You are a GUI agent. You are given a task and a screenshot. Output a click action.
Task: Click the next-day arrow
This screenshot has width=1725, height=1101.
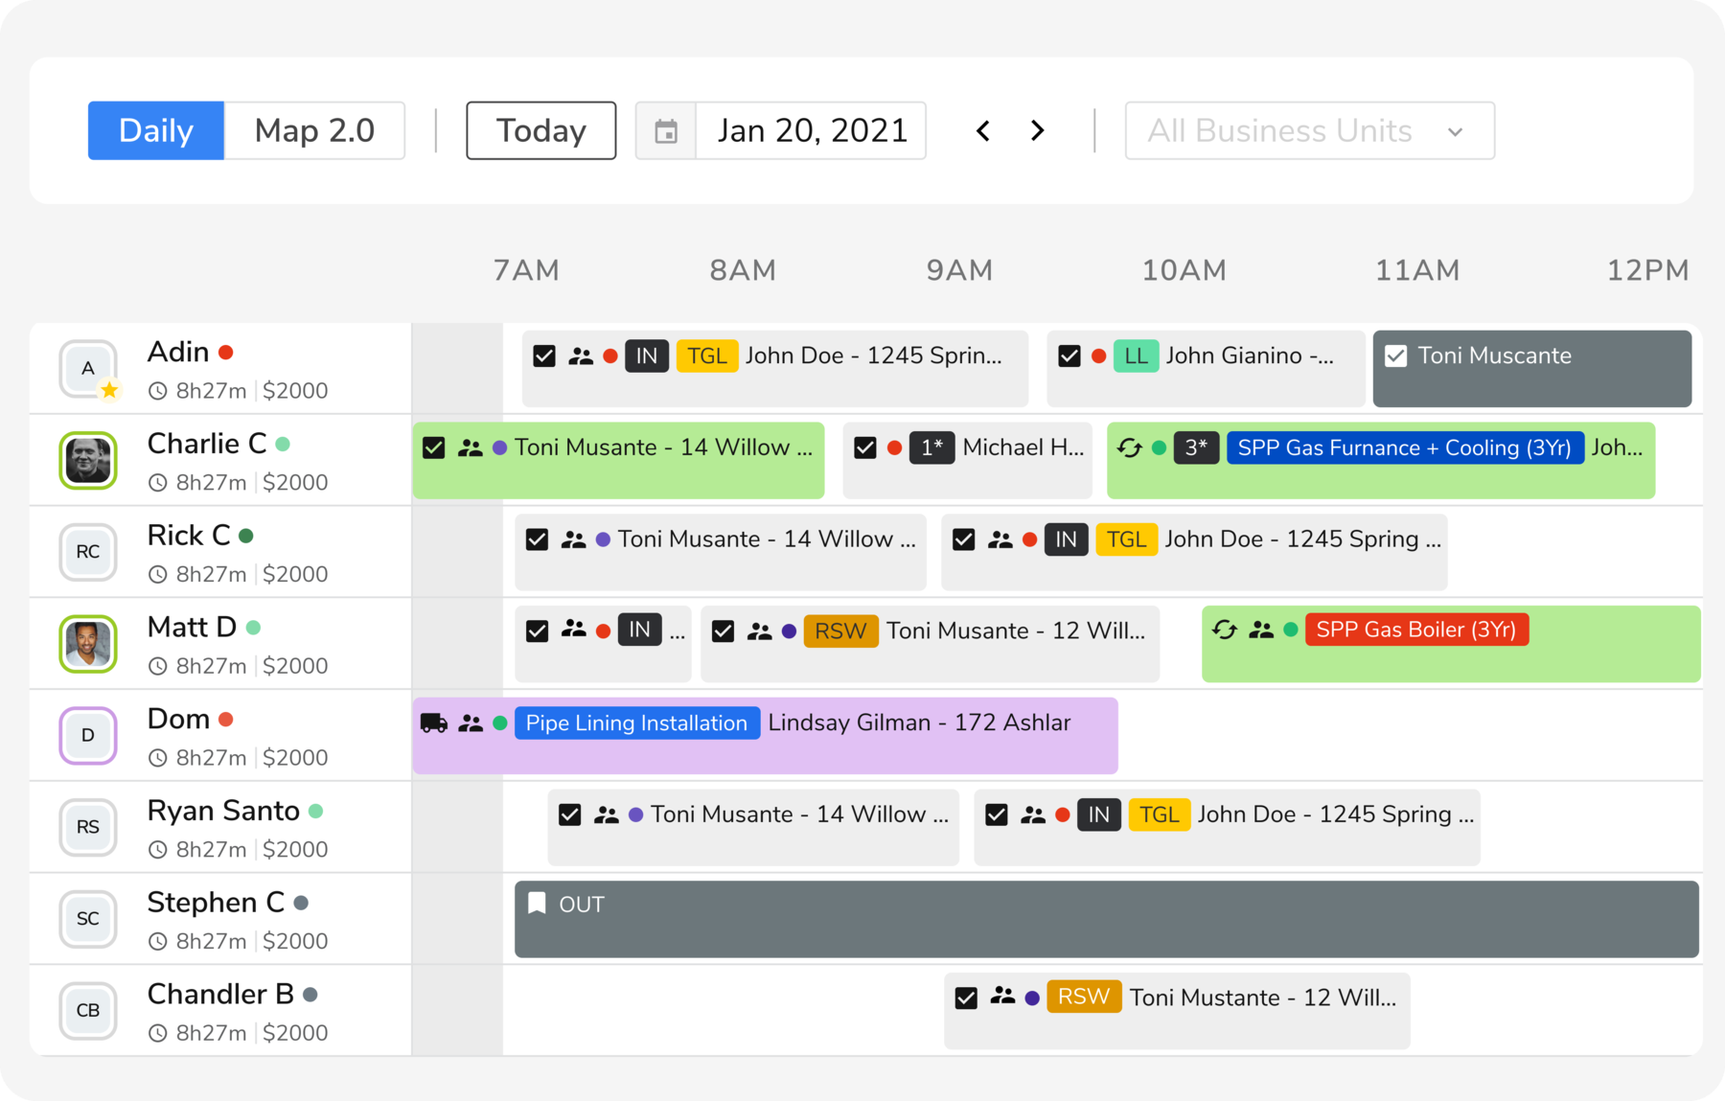1037,130
